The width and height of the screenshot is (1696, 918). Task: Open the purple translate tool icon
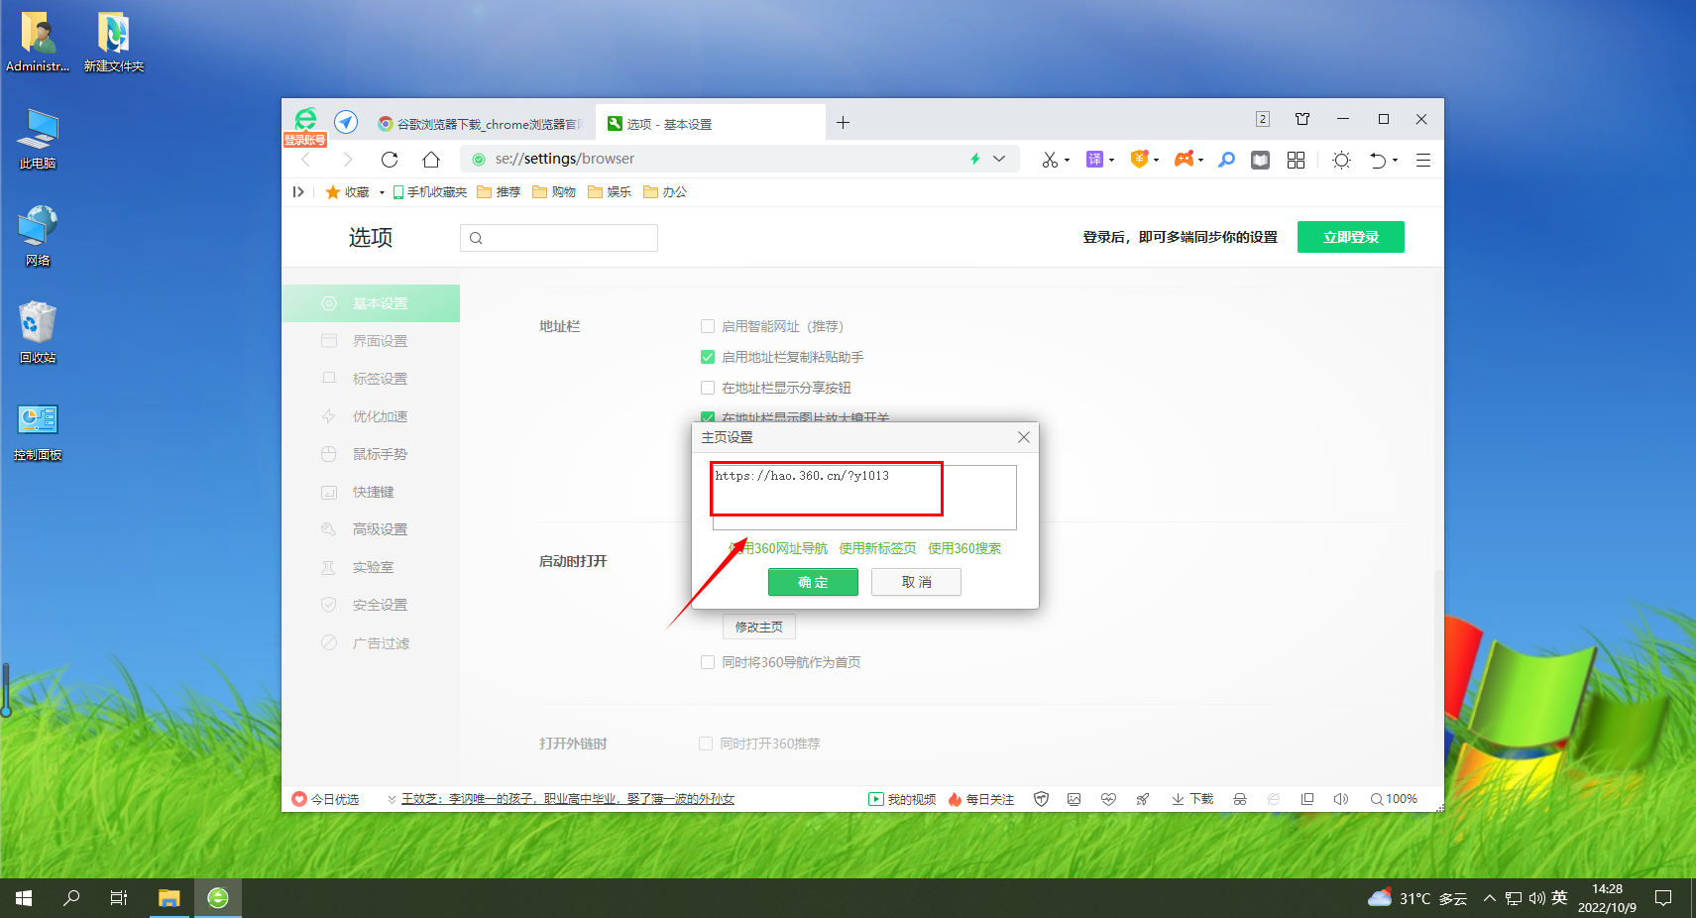coord(1094,159)
